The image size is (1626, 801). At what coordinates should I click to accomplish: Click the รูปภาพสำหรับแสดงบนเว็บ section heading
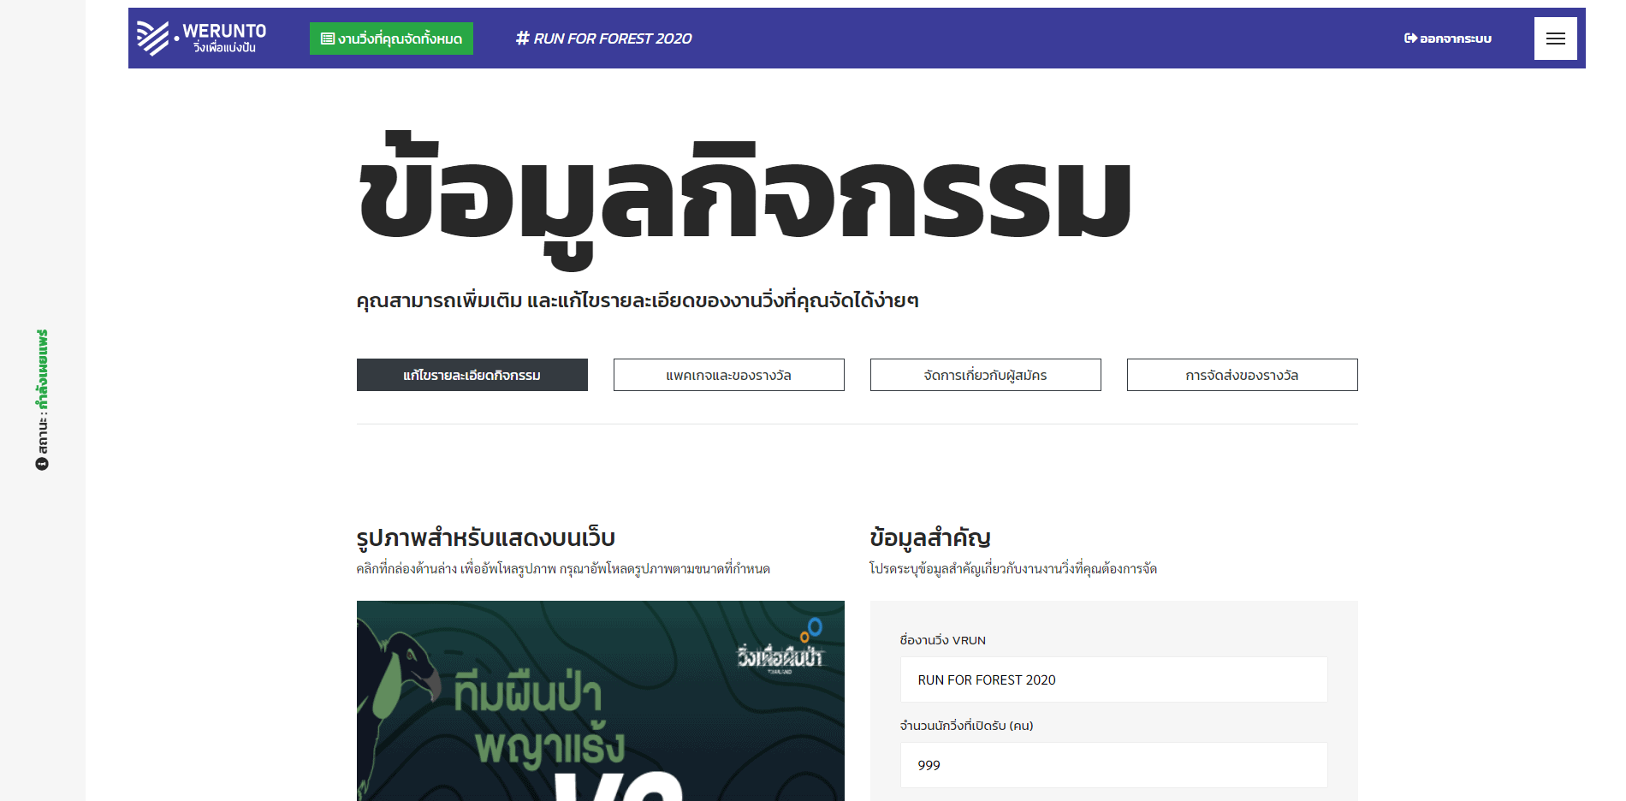pyautogui.click(x=486, y=537)
